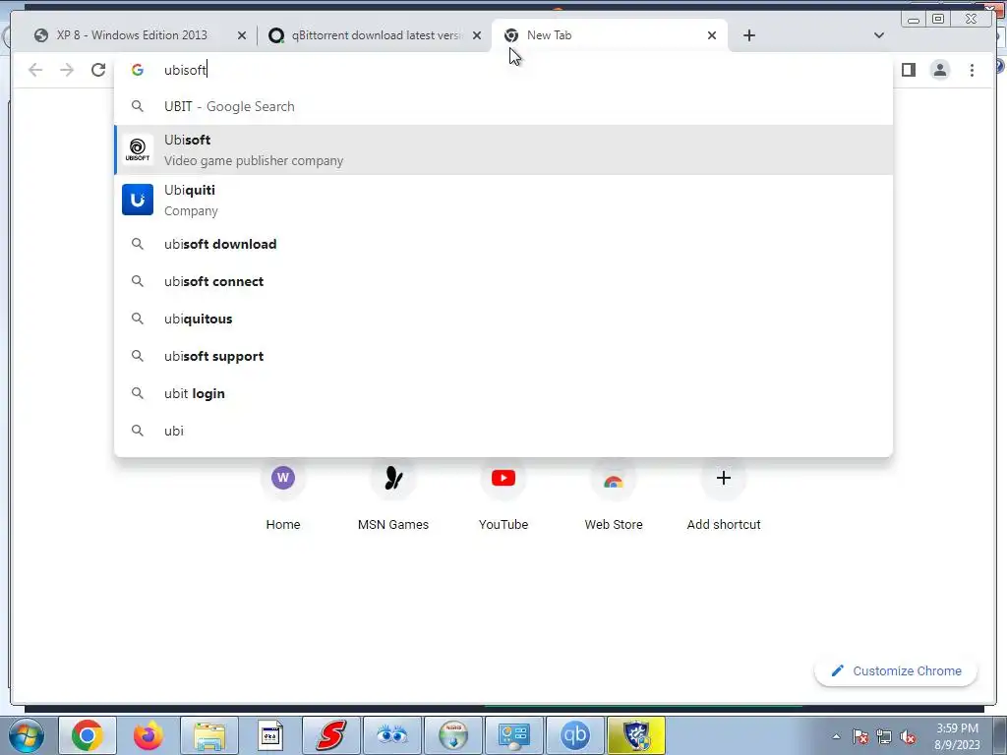This screenshot has width=1007, height=755.
Task: Click the Customize Chrome button
Action: (896, 670)
